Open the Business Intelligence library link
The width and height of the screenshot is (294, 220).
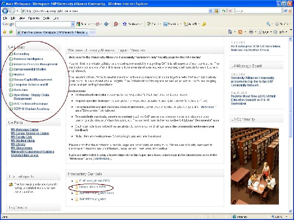28,59
